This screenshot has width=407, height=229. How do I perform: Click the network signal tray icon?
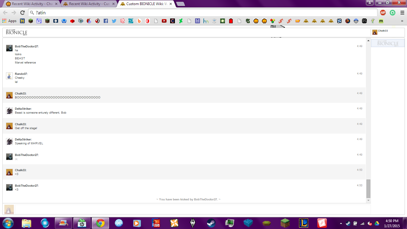(362, 223)
